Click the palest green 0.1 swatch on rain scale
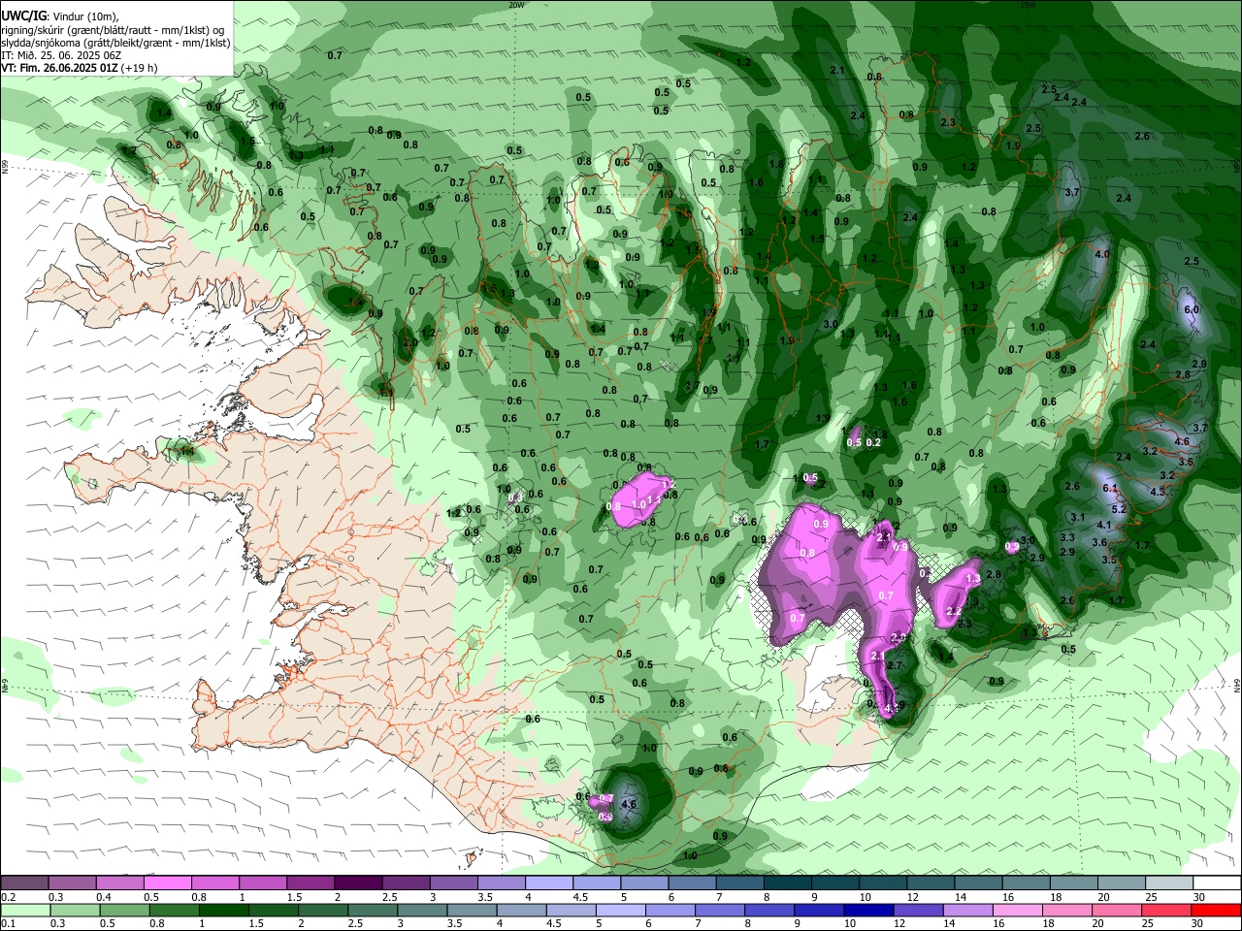The width and height of the screenshot is (1242, 931). (25, 910)
